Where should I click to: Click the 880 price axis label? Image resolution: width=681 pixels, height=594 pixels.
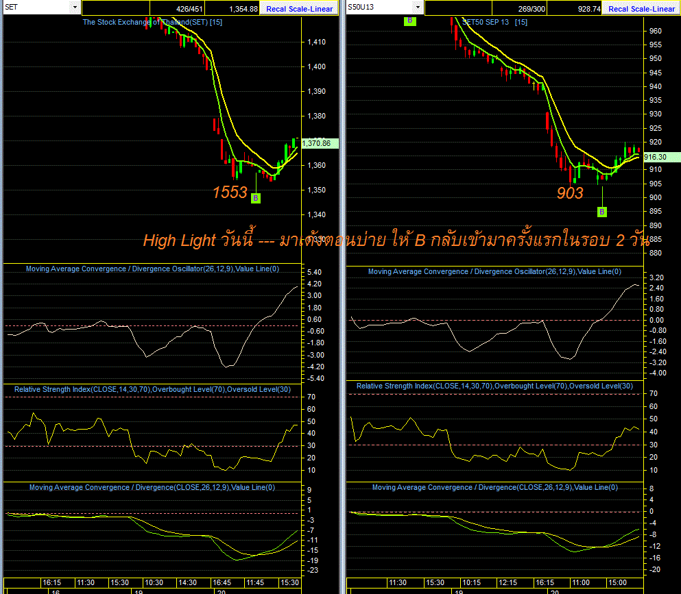[x=656, y=253]
